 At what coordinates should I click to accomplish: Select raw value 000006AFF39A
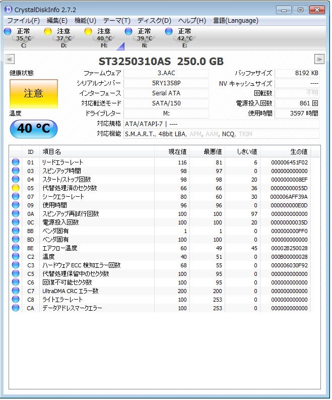point(289,197)
